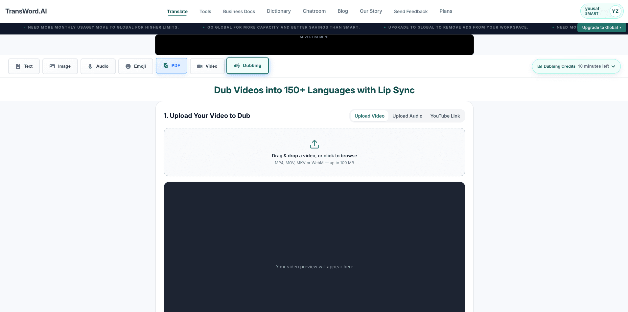Open the Image translation mode
Screen dimensions: 628x312
pos(60,66)
